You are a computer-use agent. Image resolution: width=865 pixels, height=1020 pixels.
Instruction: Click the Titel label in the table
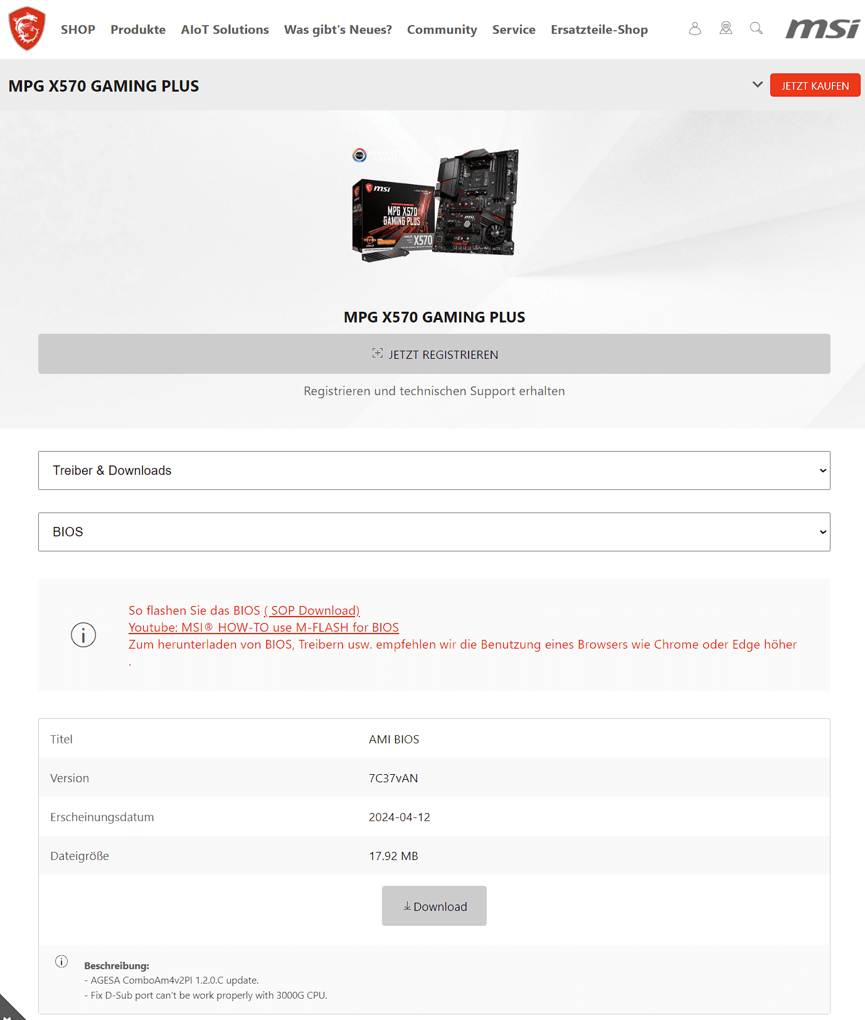[61, 739]
